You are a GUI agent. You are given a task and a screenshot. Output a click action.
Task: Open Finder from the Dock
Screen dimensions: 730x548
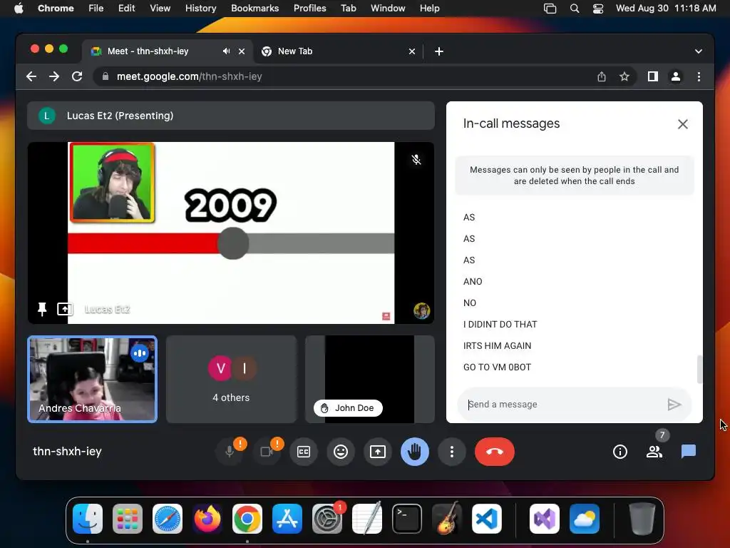(88, 519)
